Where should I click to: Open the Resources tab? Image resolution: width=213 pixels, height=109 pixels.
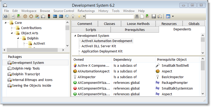[x=169, y=24]
